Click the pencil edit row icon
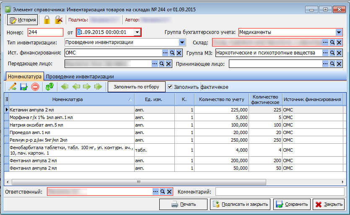 pyautogui.click(x=12, y=87)
